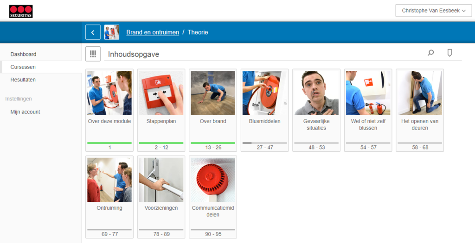Click the Brand en ontruimen breadcrumb link

[x=153, y=32]
